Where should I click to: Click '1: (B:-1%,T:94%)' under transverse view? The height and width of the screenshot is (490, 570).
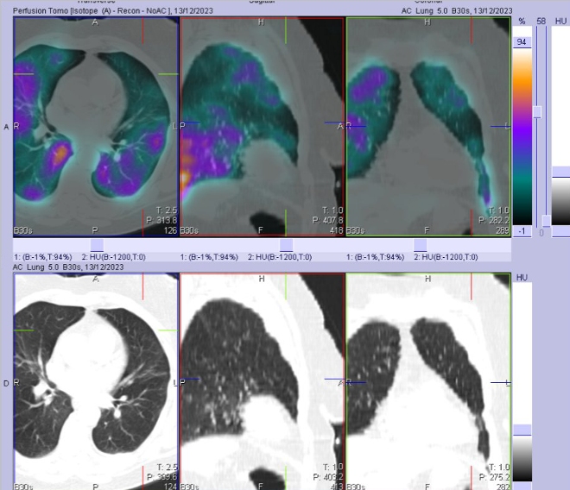point(42,257)
